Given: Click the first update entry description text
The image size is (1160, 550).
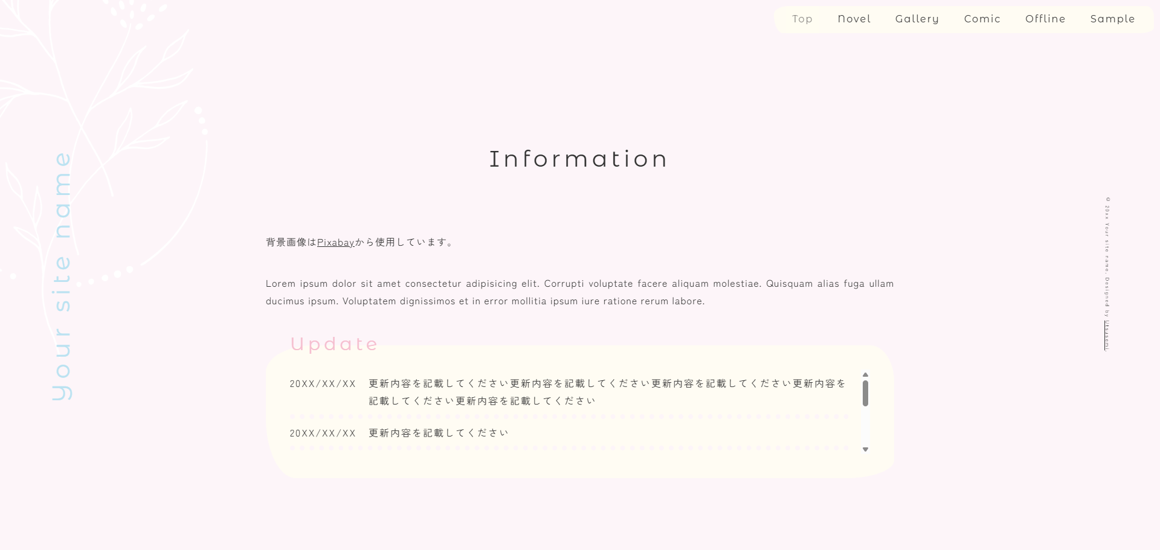Looking at the screenshot, I should (607, 392).
